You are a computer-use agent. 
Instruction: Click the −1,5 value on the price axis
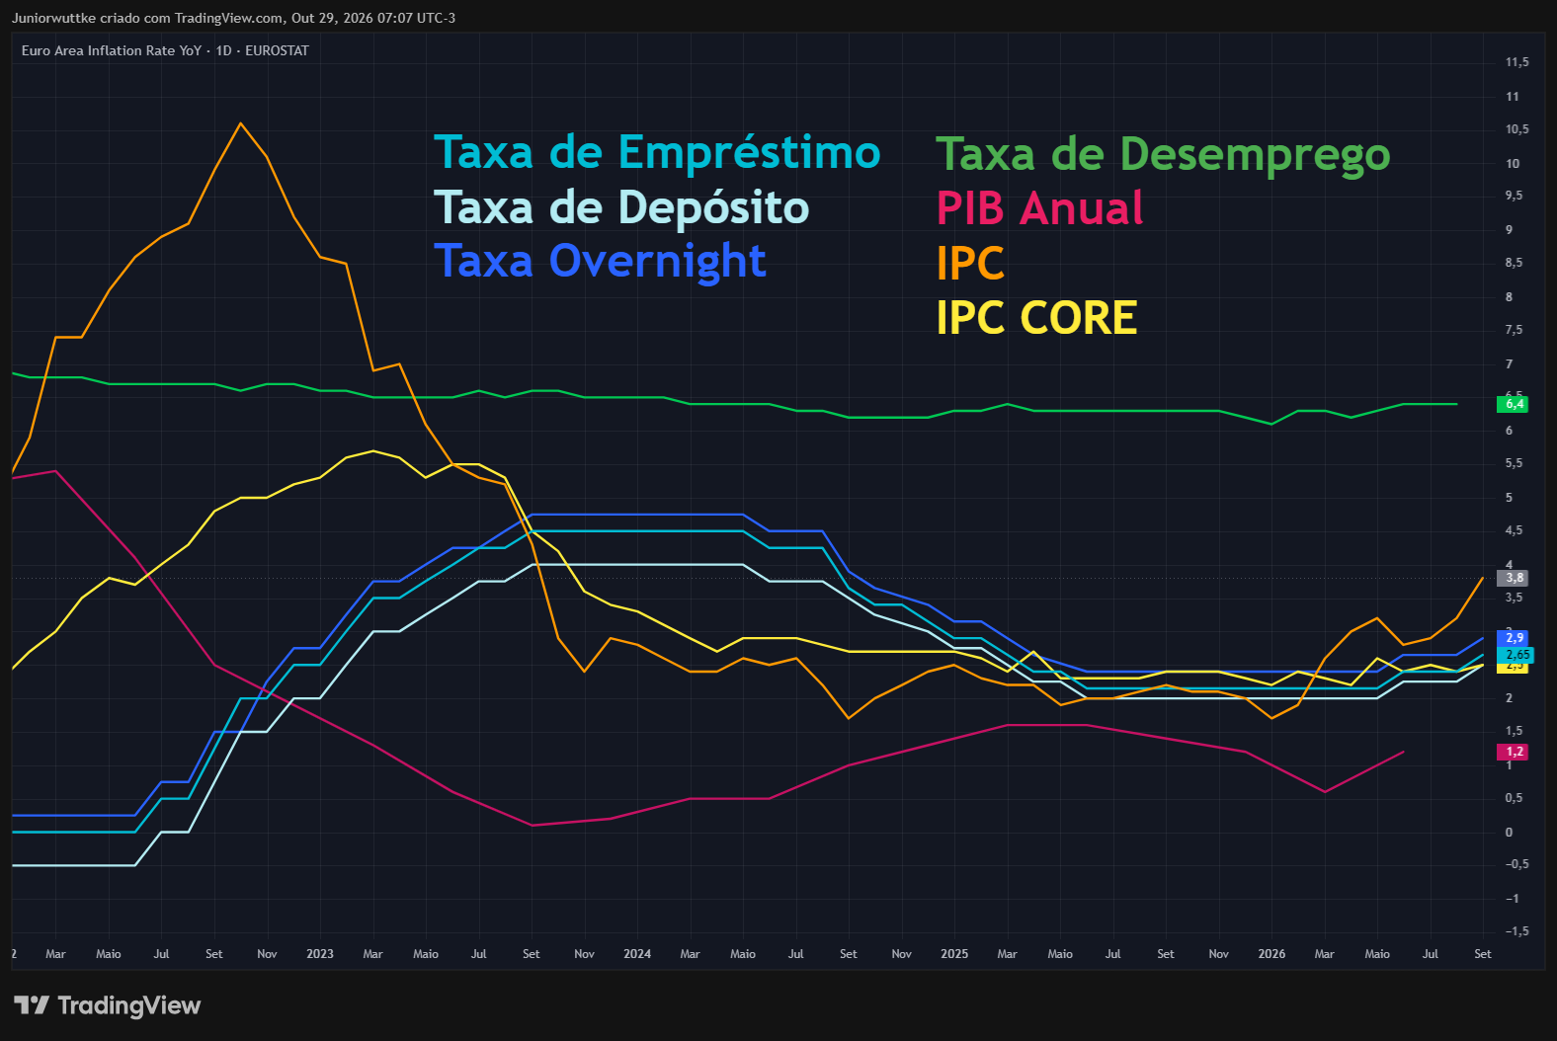pos(1516,931)
